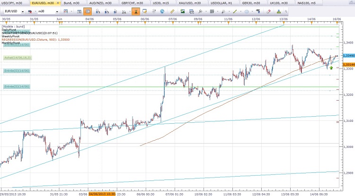Image resolution: width=355 pixels, height=196 pixels.
Task: Click the orange marker under 12/06 date
Action: [256, 23]
